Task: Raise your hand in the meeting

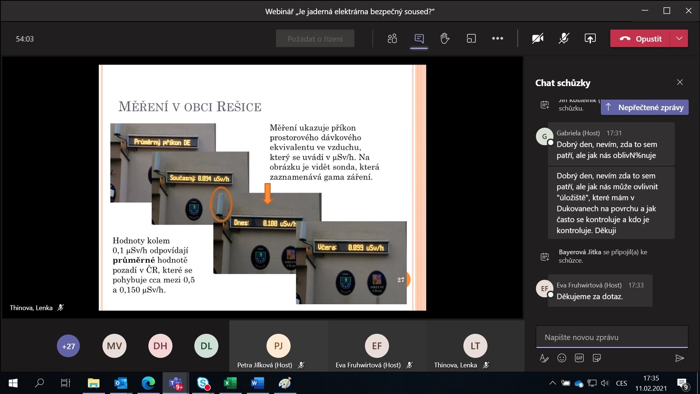Action: click(444, 39)
